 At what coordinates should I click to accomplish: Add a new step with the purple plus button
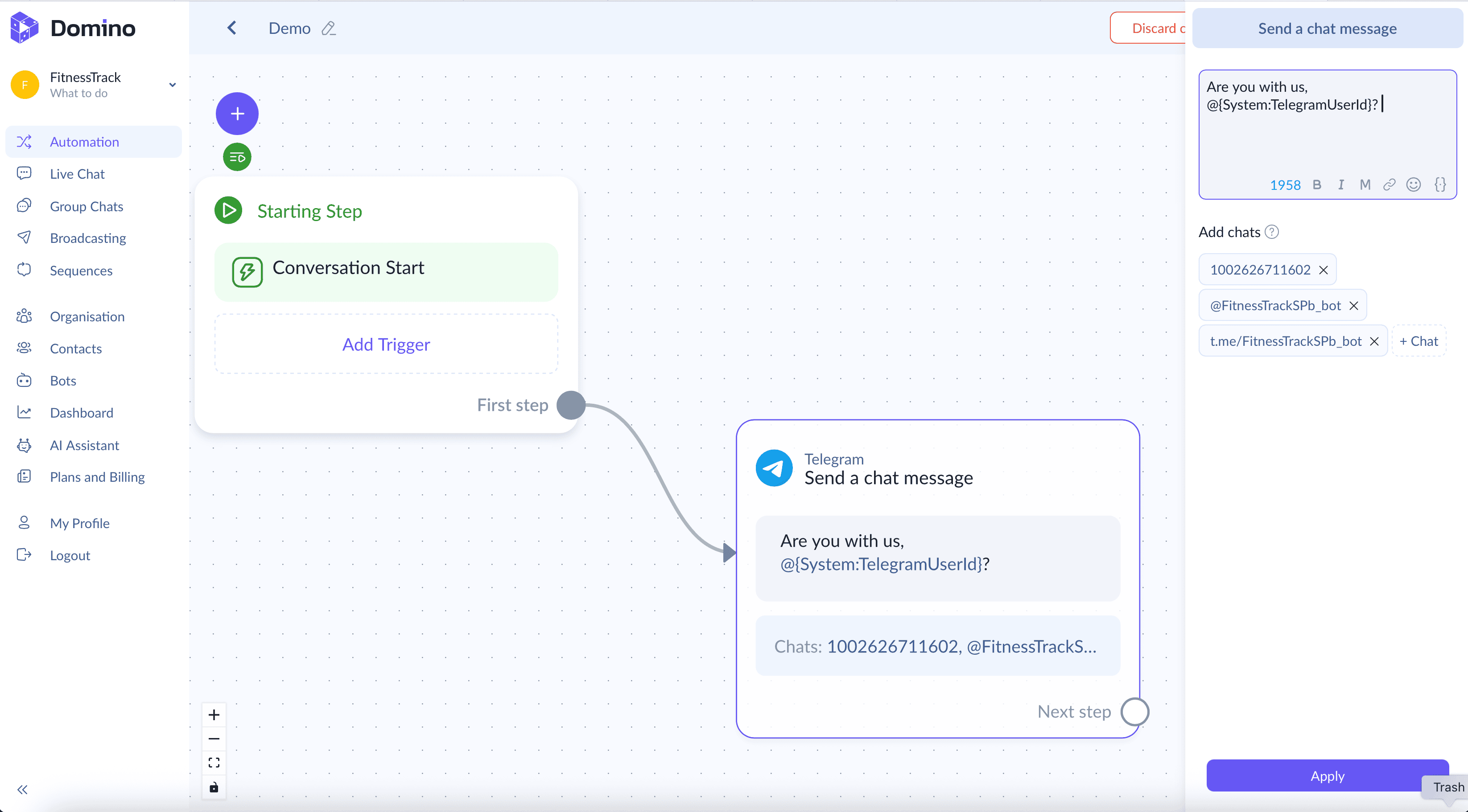click(237, 113)
